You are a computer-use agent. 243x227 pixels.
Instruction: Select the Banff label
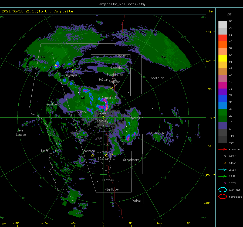45,150
